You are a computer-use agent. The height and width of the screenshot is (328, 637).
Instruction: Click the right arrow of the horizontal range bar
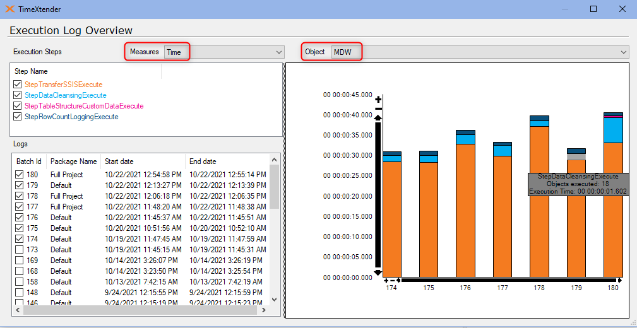[x=619, y=281]
